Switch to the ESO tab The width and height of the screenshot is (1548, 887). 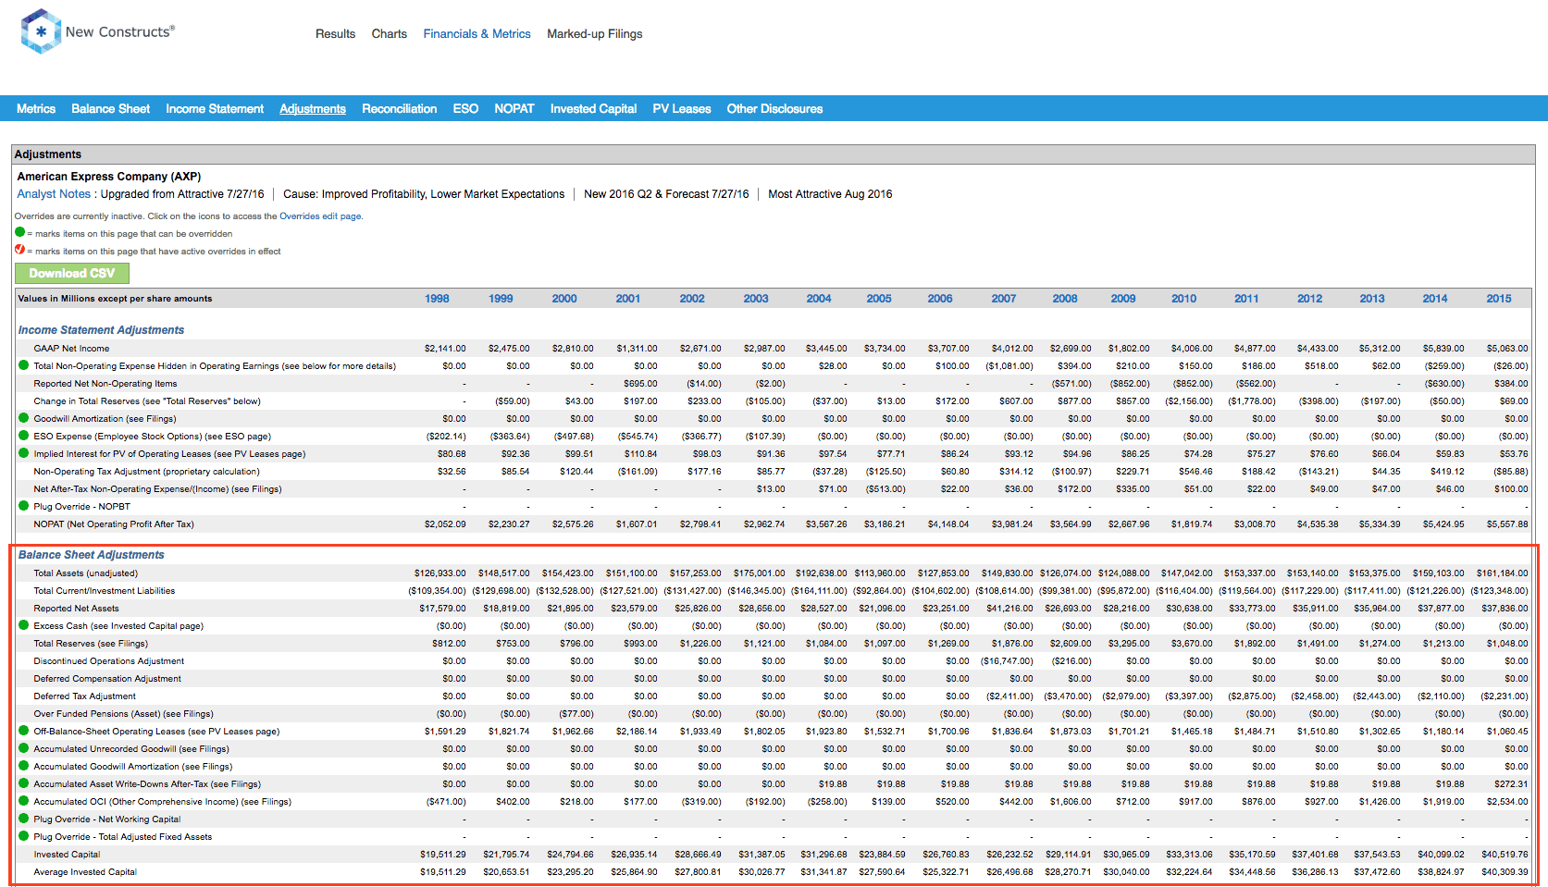coord(465,109)
